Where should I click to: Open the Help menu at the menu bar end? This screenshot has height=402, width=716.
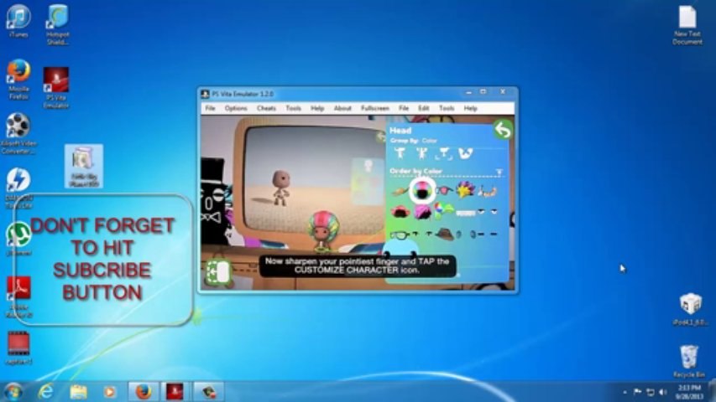click(x=471, y=108)
